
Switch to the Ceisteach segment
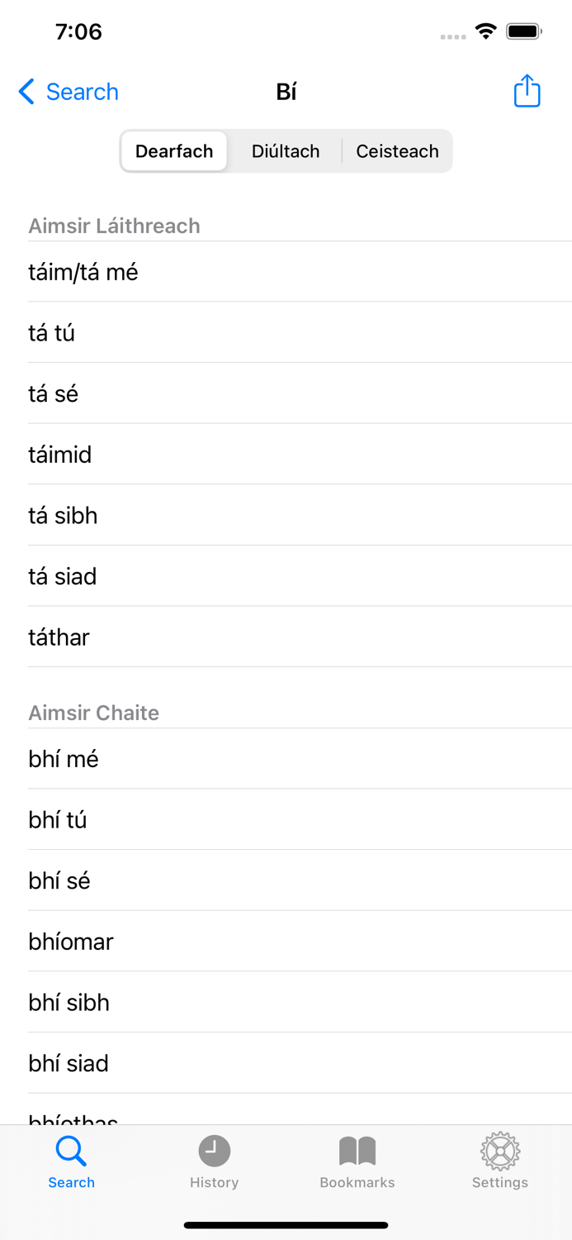(x=397, y=151)
